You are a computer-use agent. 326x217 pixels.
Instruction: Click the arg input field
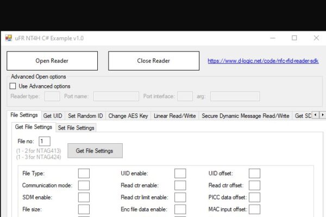click(235, 97)
